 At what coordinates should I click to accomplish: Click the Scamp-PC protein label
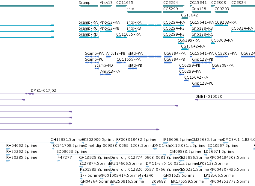[94, 60]
